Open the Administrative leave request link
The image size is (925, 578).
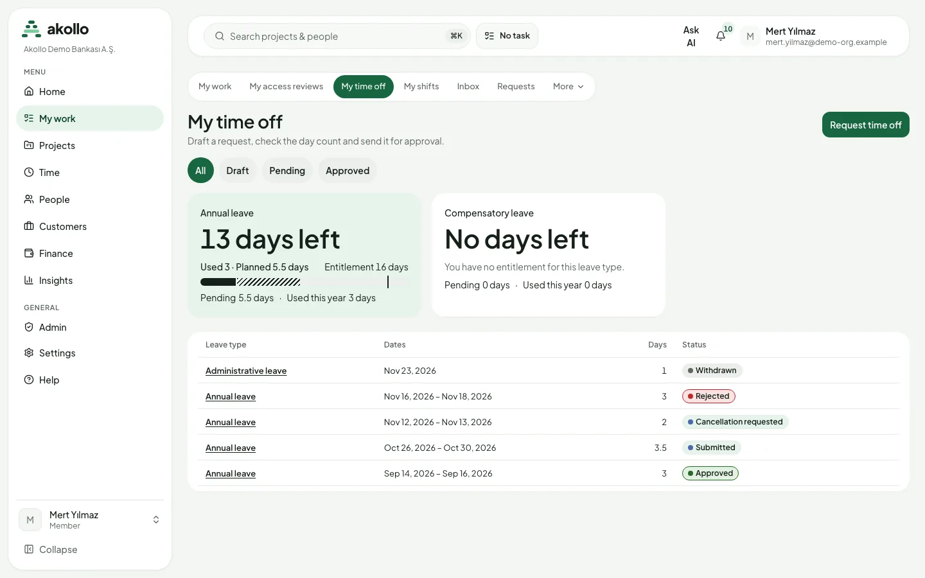pos(246,371)
